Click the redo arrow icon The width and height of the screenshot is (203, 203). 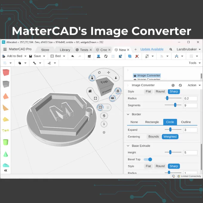coord(80,56)
